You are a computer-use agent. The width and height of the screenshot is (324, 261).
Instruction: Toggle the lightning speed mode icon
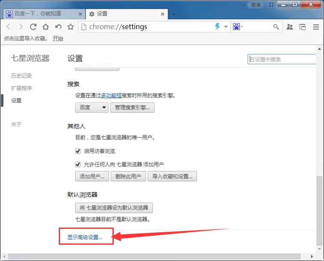(x=218, y=27)
